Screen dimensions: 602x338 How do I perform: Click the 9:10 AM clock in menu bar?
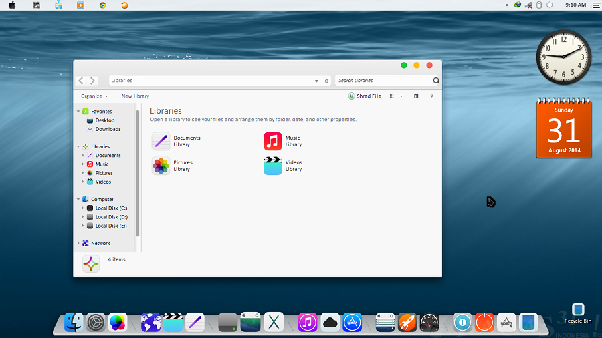[575, 5]
